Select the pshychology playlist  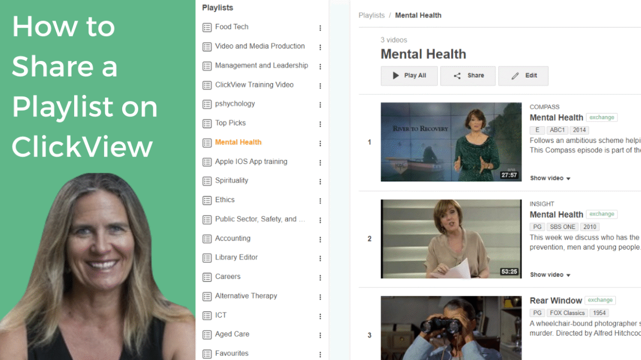[235, 103]
